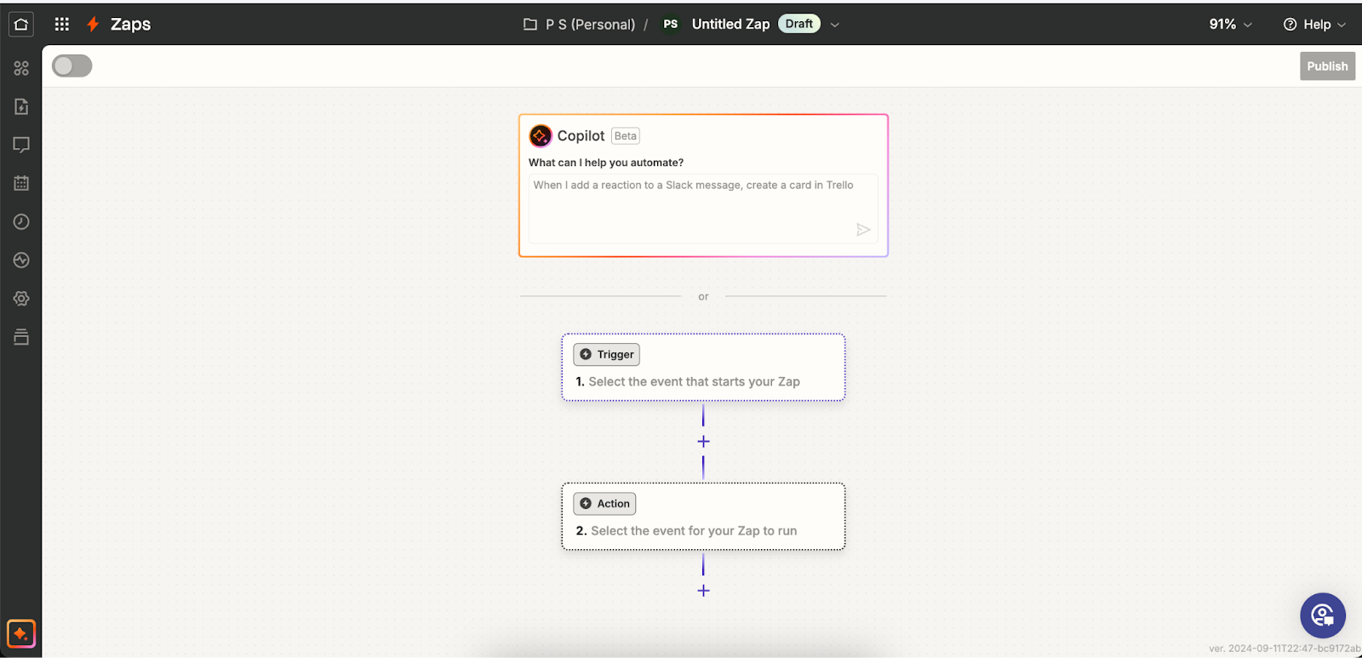Open the editor sidebar components icon
The width and height of the screenshot is (1362, 658).
point(21,68)
